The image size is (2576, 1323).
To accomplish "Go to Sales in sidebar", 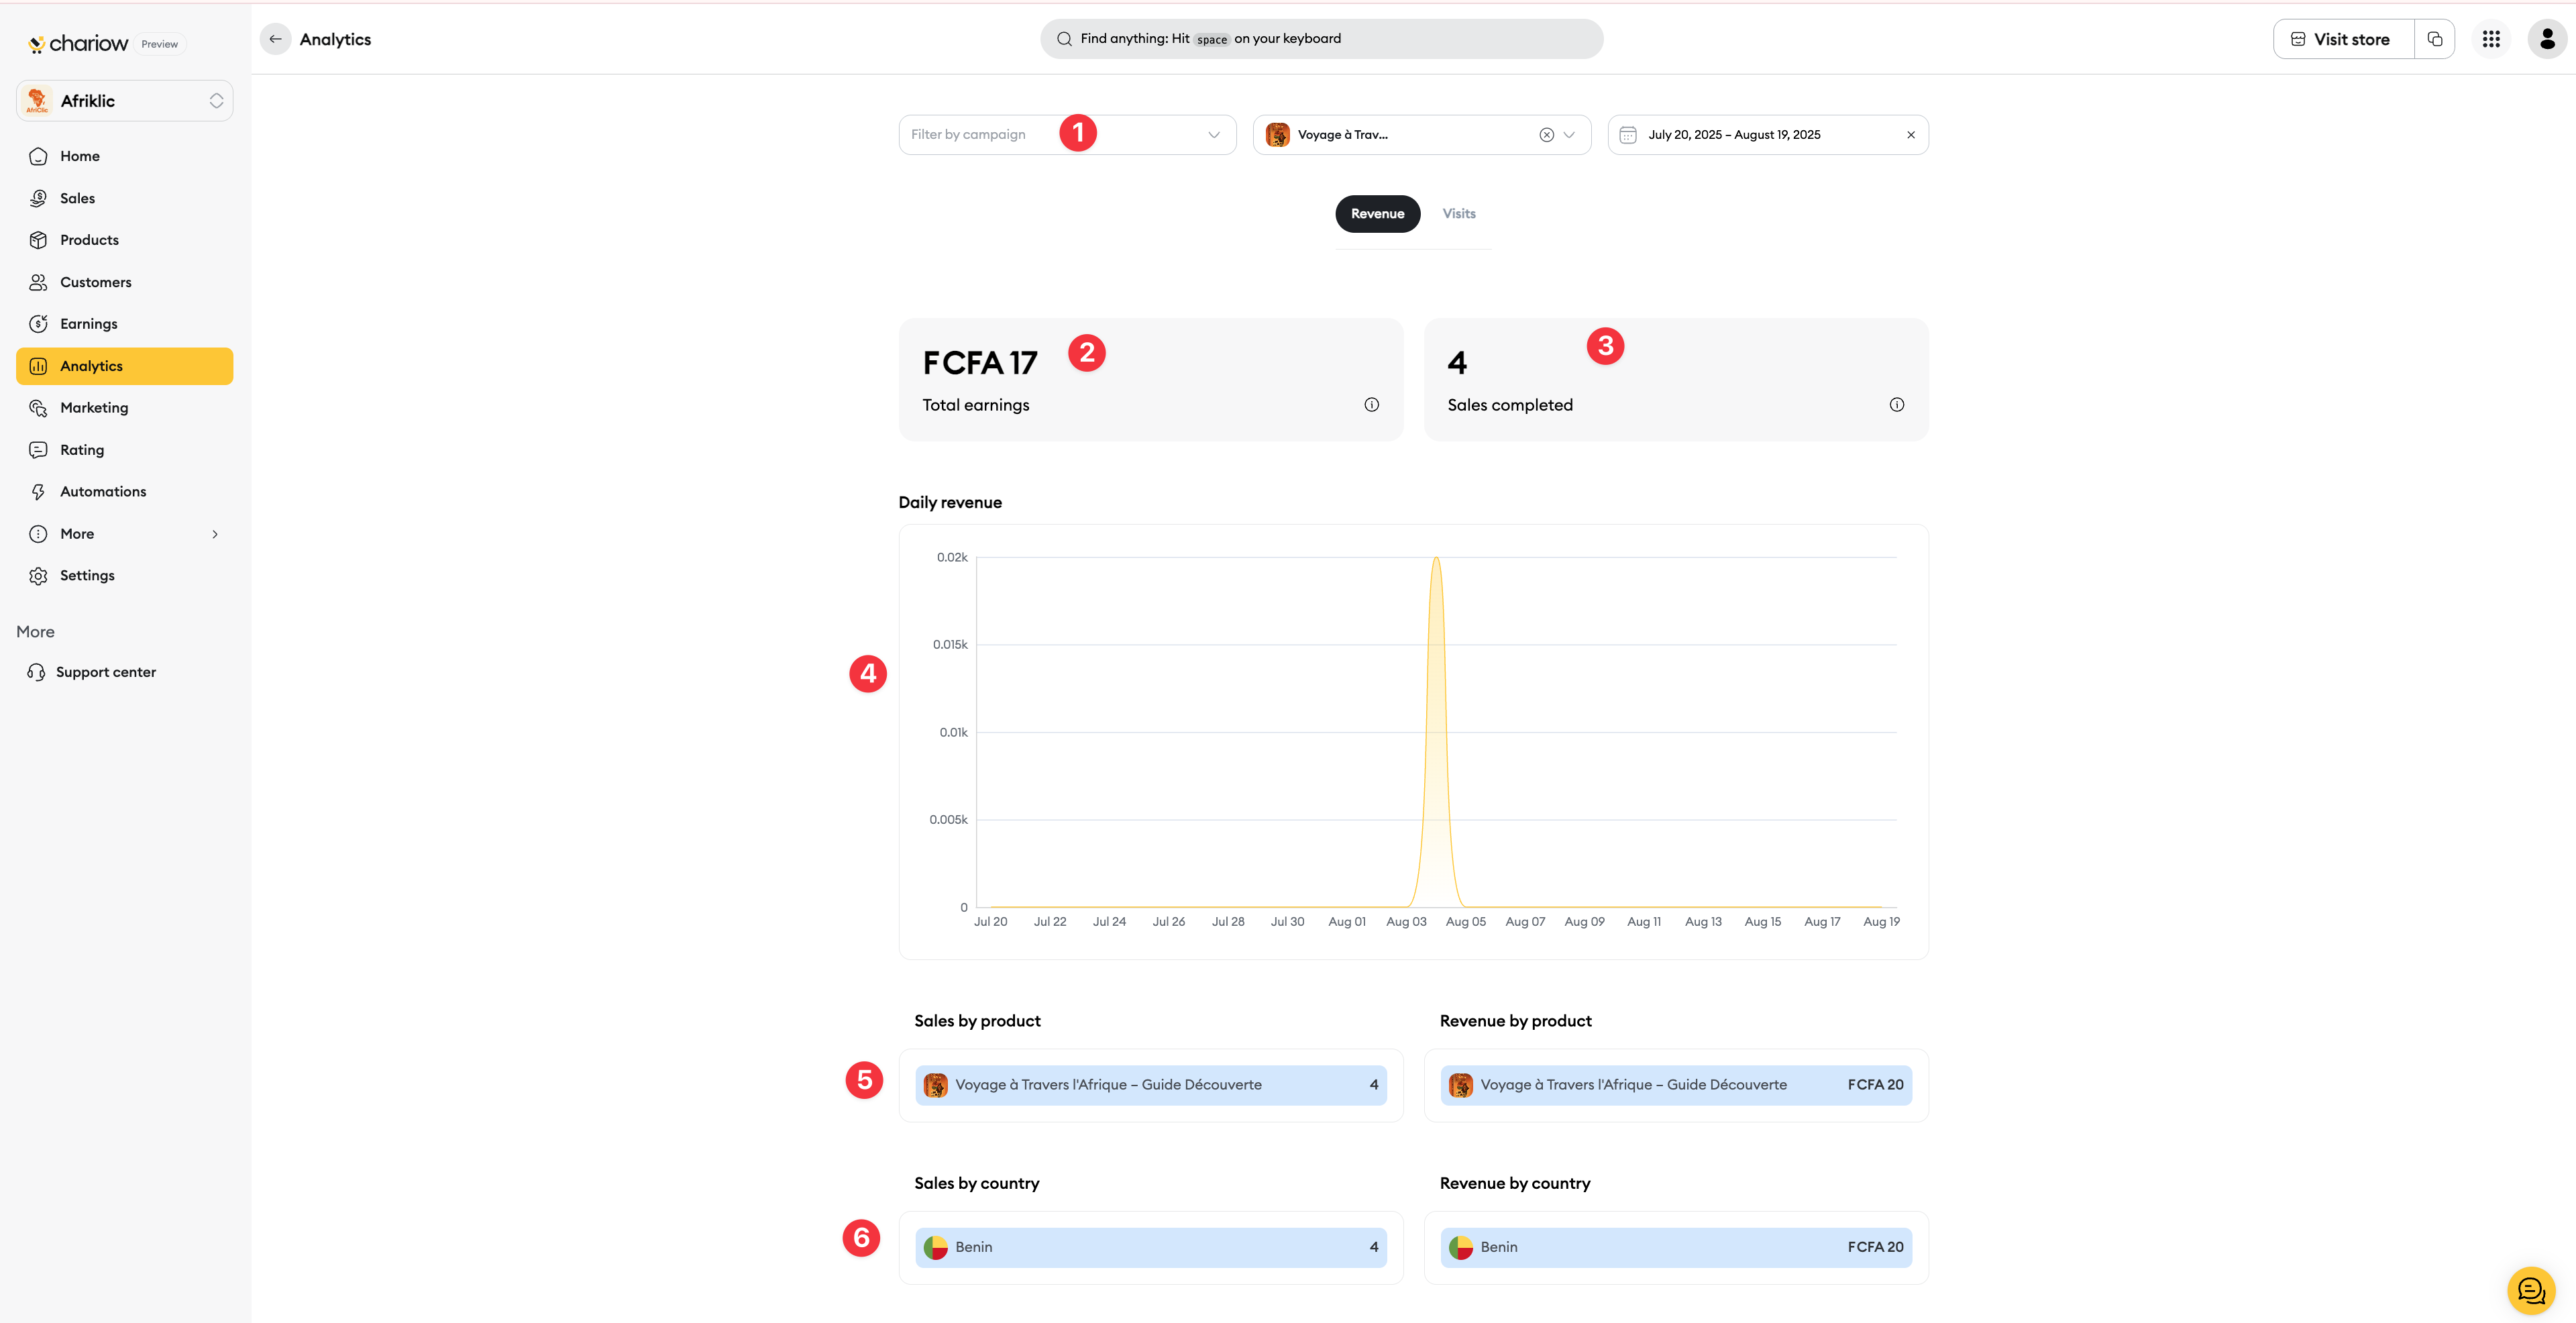I will tap(124, 198).
